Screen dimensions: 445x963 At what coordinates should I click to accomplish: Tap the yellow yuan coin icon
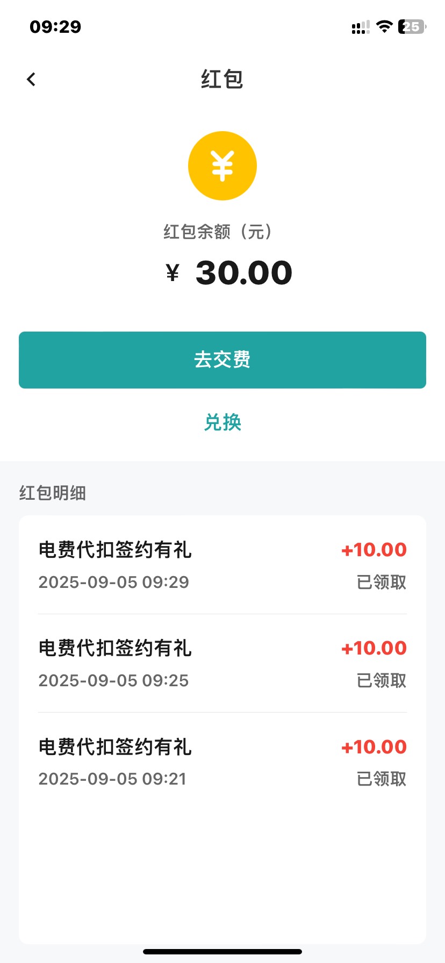[223, 166]
